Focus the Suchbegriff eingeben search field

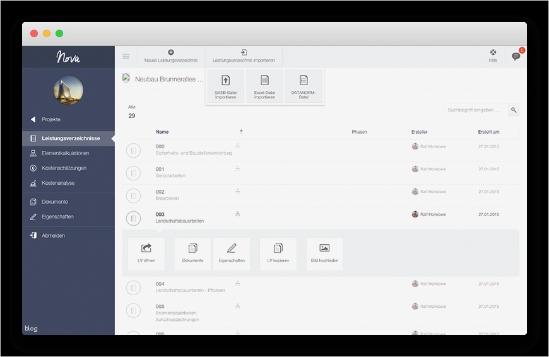coord(476,110)
